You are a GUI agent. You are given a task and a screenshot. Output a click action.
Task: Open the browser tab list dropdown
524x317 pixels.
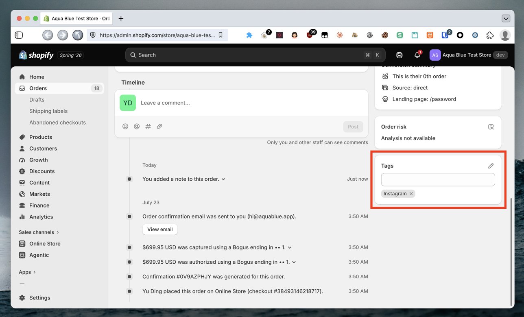(x=506, y=19)
